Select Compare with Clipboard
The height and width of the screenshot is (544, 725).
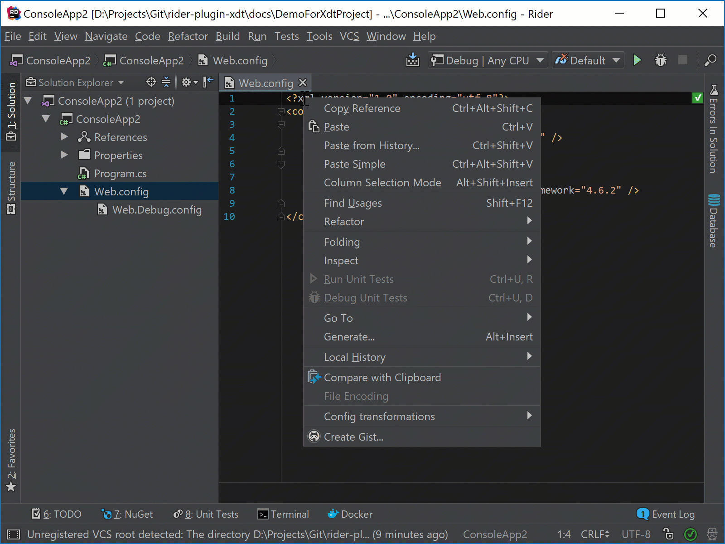[382, 377]
